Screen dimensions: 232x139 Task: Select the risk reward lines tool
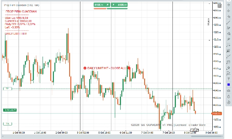[x=229, y=74]
